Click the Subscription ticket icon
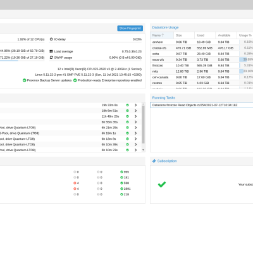 [x=154, y=161]
